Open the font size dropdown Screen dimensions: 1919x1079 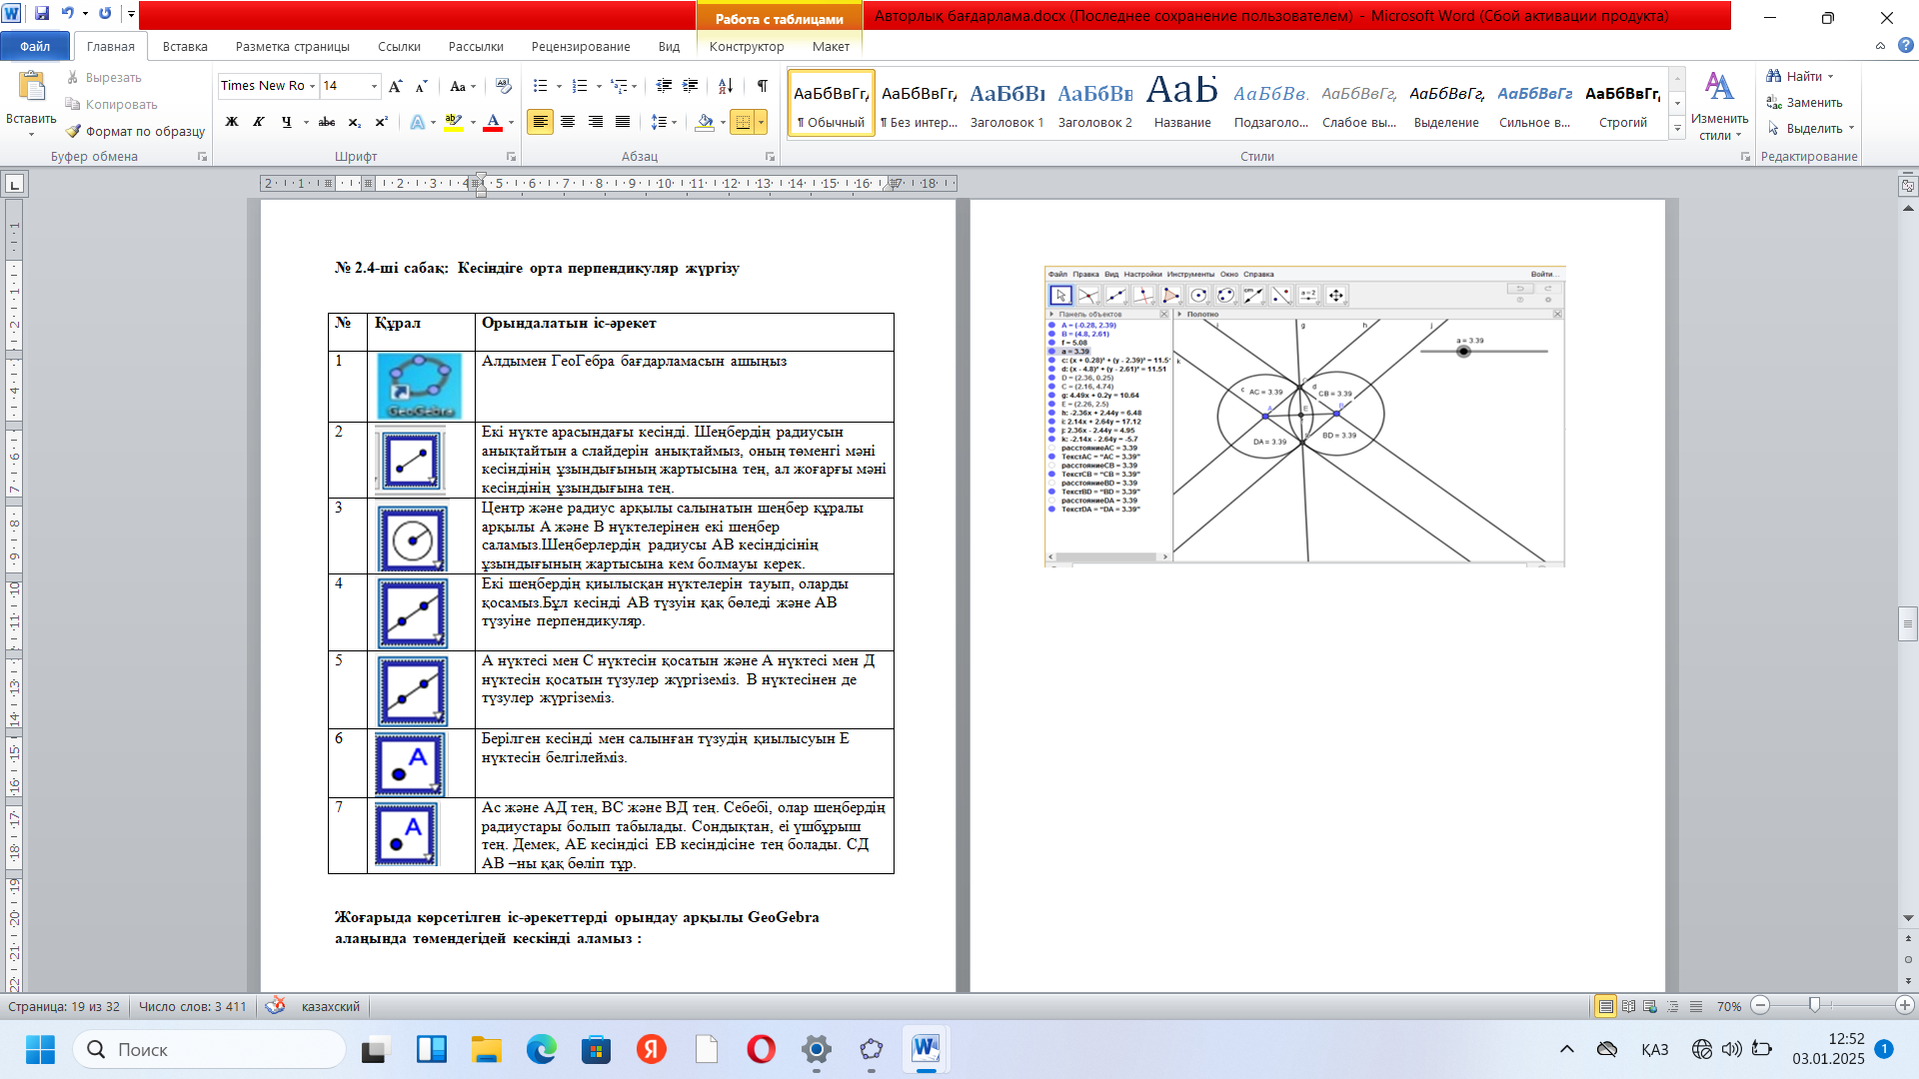374,86
